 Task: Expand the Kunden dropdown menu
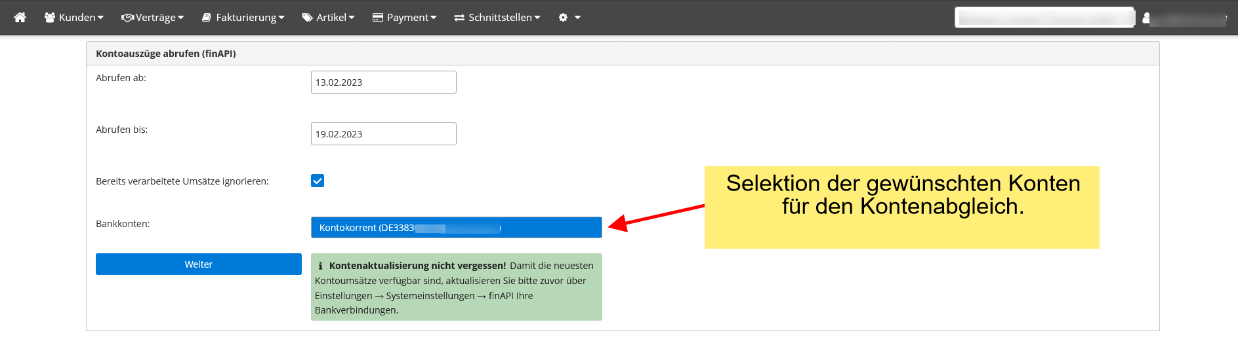point(74,18)
